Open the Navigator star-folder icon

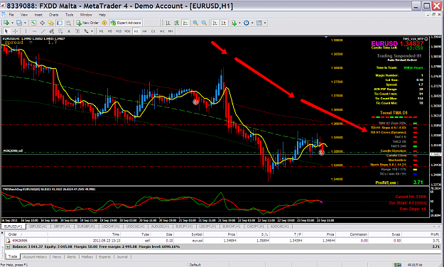point(51,23)
